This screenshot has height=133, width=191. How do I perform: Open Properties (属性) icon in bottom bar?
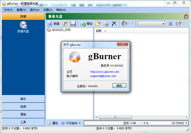[49, 123]
